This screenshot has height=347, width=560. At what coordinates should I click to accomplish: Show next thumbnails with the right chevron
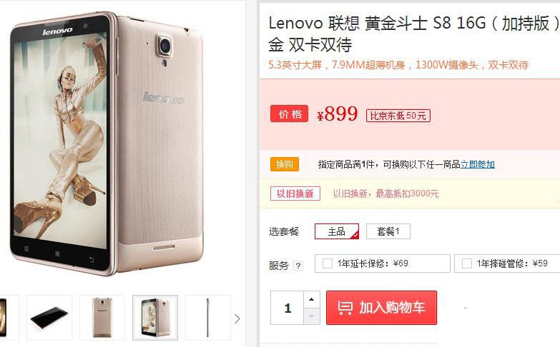pos(237,318)
